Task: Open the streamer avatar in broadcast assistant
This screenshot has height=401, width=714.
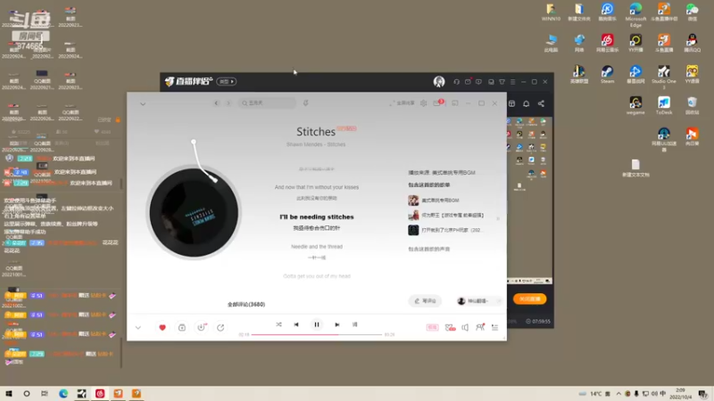Action: 439,82
